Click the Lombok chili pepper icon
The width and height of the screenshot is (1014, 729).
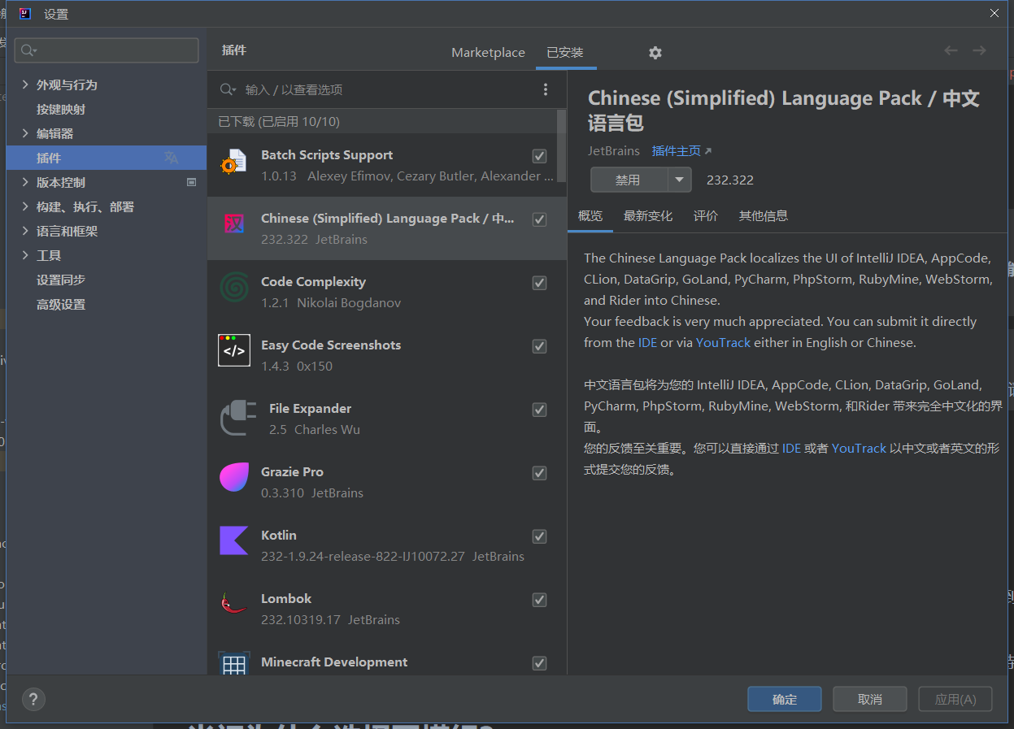coord(234,604)
